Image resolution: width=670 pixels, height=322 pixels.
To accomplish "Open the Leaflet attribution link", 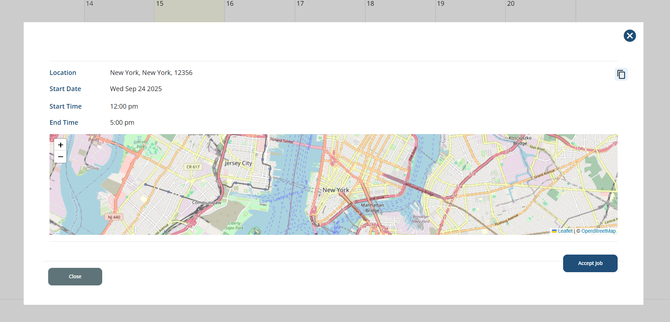I will coord(565,231).
